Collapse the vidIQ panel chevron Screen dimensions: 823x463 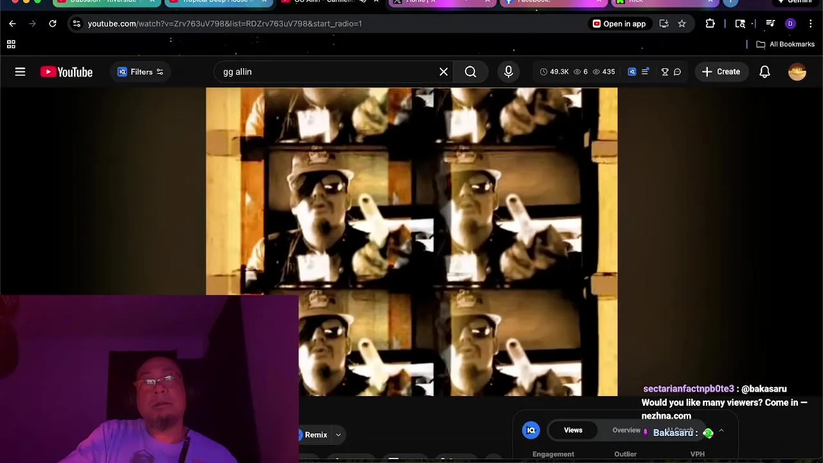point(721,431)
